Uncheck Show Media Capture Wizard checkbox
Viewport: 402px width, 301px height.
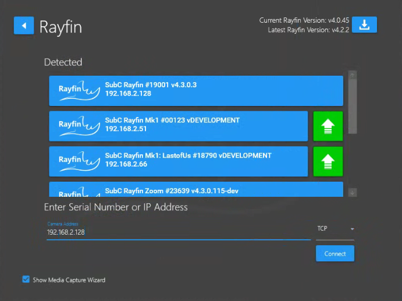click(26, 280)
